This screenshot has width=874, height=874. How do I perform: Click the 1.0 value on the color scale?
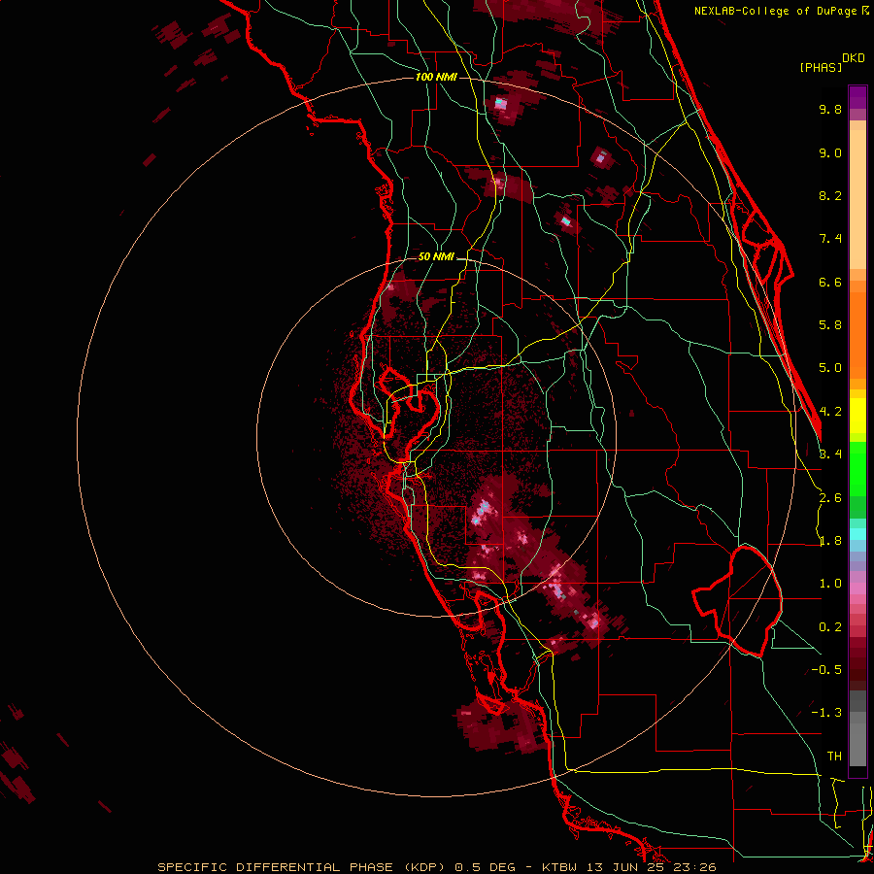click(830, 584)
